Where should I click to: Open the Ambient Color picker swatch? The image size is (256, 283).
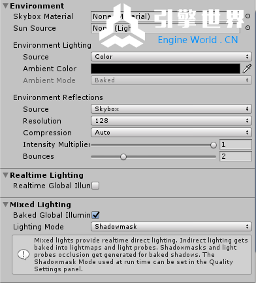(165, 69)
